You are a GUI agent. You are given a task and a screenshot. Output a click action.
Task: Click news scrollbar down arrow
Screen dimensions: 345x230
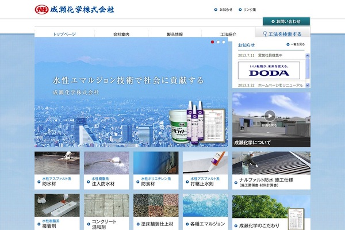click(x=308, y=85)
